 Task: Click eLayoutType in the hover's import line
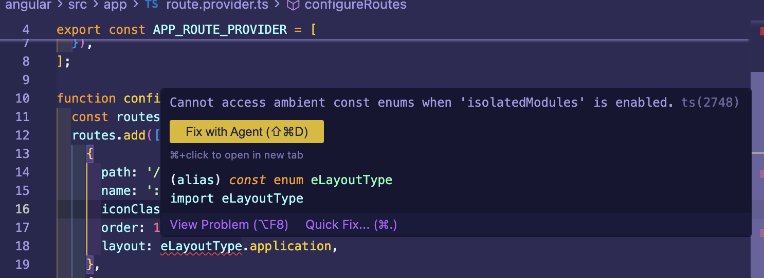pyautogui.click(x=262, y=198)
